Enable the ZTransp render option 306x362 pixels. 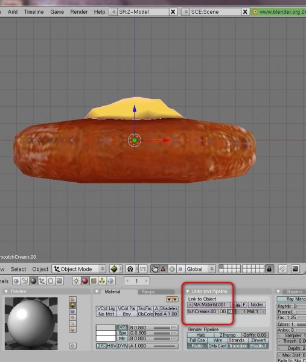coord(228,335)
